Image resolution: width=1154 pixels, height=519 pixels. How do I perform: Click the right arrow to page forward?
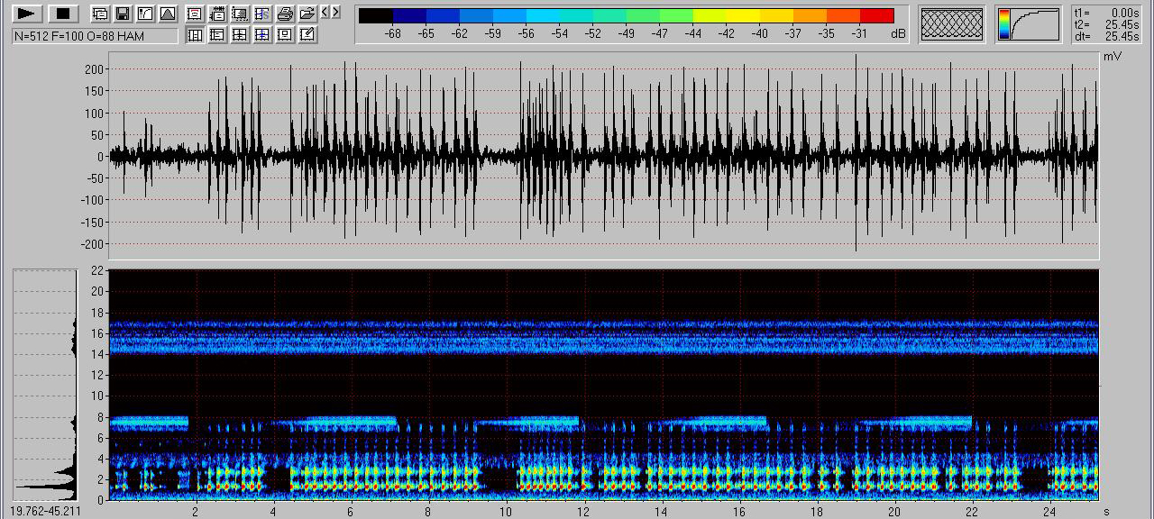pos(335,13)
